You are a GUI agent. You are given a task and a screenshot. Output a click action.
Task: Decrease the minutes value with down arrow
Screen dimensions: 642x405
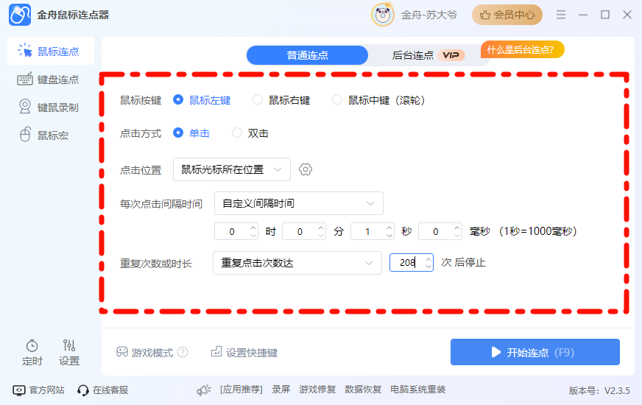click(x=322, y=236)
